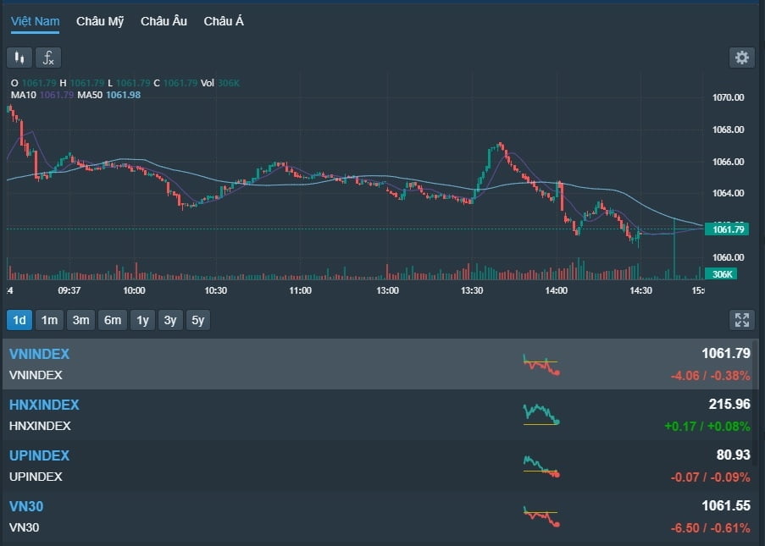Click the 14:30 time axis label

click(x=640, y=290)
